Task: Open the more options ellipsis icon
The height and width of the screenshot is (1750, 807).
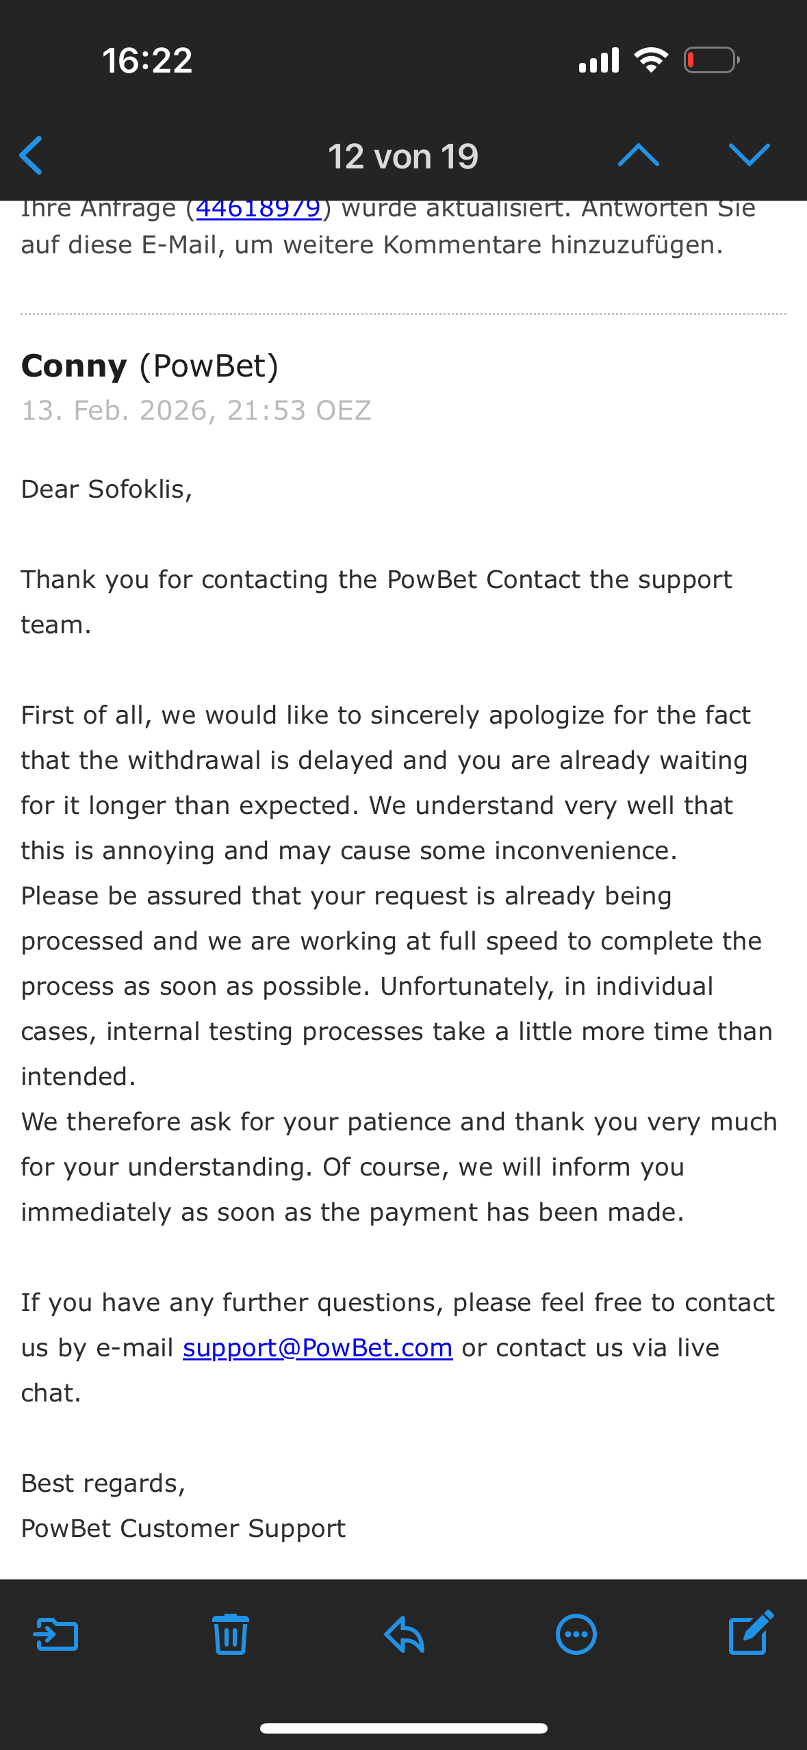Action: coord(576,1635)
